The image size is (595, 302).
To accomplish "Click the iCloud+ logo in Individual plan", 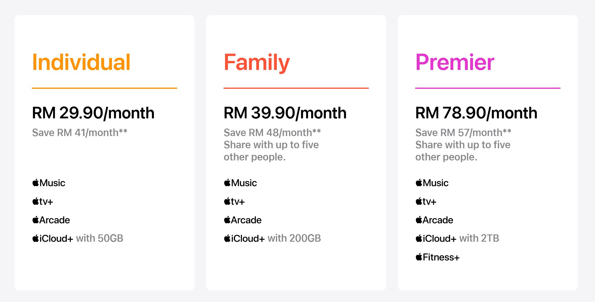I will pyautogui.click(x=53, y=238).
